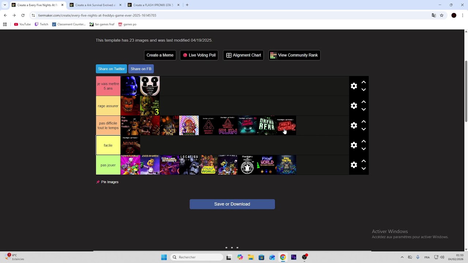Select the 'pas difficile tout le temps' tier label
Image resolution: width=468 pixels, height=263 pixels.
pyautogui.click(x=108, y=126)
